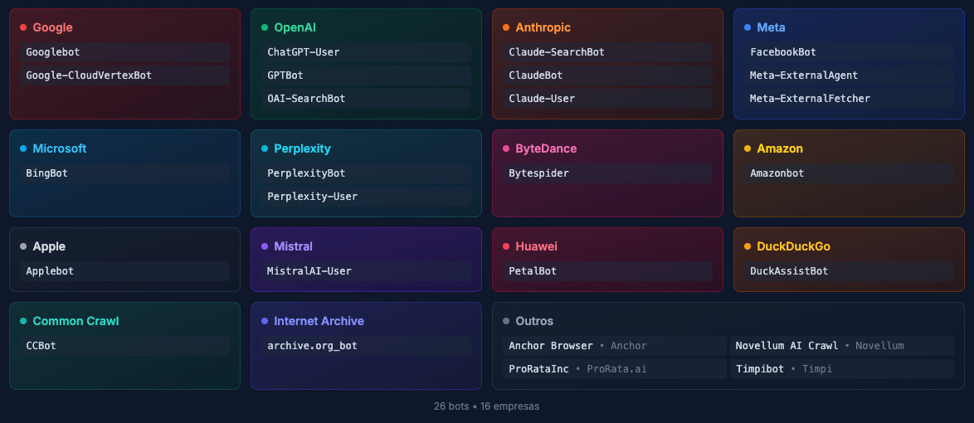
Task: Click the '26 bots • 16 empresas' summary
Action: tap(486, 406)
